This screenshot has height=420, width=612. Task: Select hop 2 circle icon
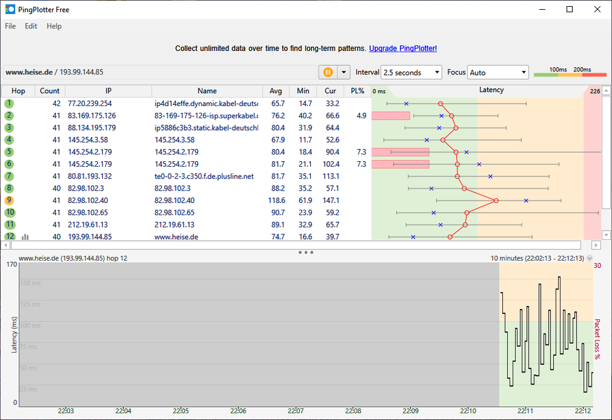[x=9, y=115]
